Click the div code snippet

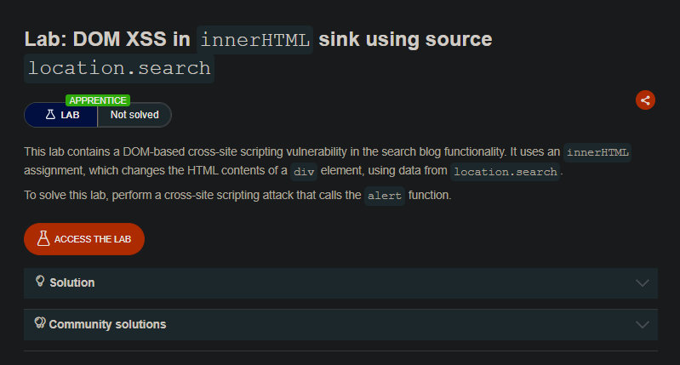(304, 172)
